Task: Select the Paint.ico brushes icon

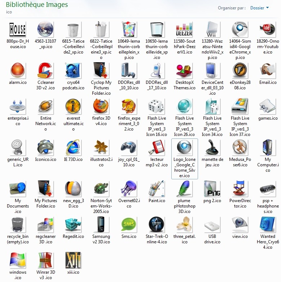Action: (x=157, y=189)
